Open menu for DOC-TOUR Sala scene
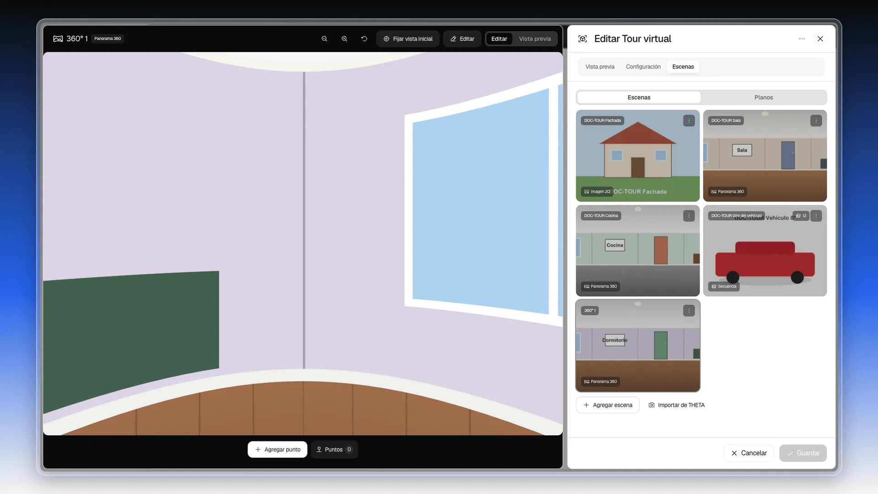Screen dimensions: 878x494 coord(816,121)
